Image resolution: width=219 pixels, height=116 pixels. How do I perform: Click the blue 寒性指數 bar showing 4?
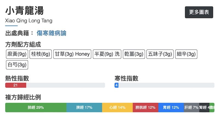[x=117, y=85]
